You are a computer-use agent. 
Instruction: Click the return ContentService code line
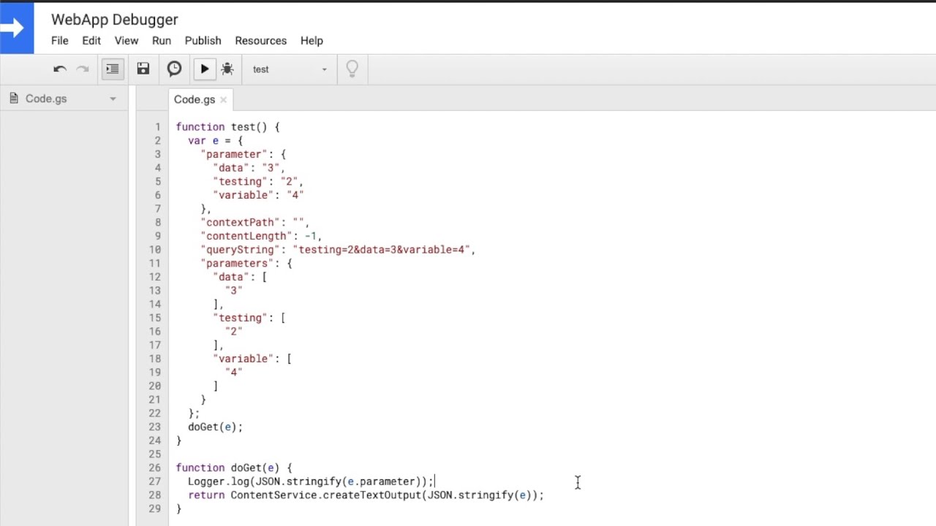click(366, 495)
